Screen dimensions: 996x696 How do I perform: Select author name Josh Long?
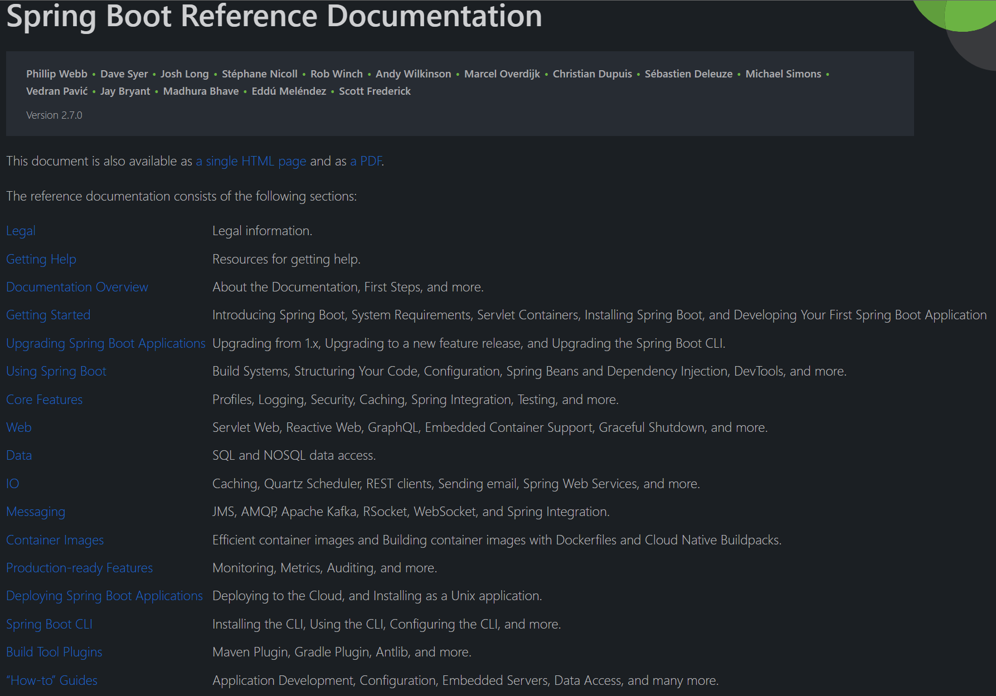point(184,74)
